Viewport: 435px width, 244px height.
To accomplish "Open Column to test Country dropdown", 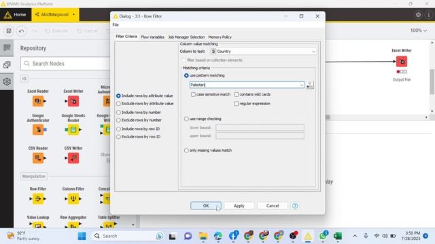I will point(263,52).
